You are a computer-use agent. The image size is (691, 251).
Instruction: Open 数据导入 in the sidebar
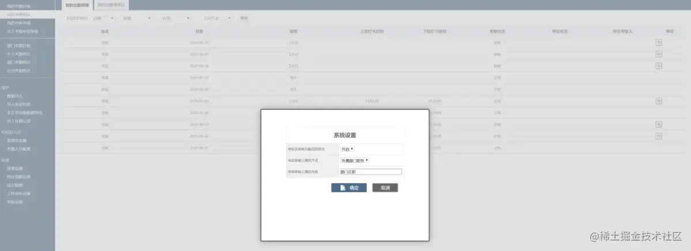tap(16, 96)
